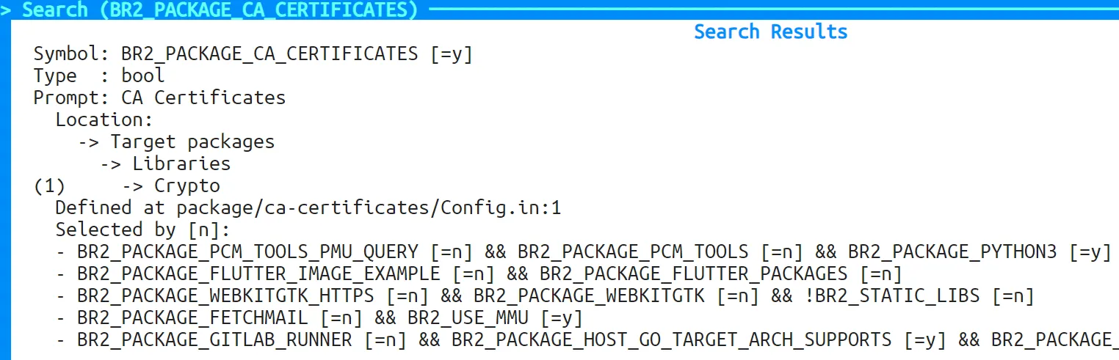Click the Search Results heading
This screenshot has height=360, width=1119.
(x=770, y=32)
